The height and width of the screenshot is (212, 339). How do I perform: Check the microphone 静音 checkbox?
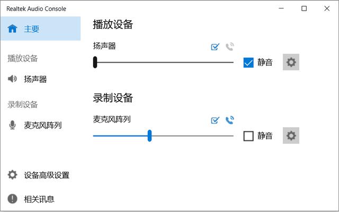248,136
